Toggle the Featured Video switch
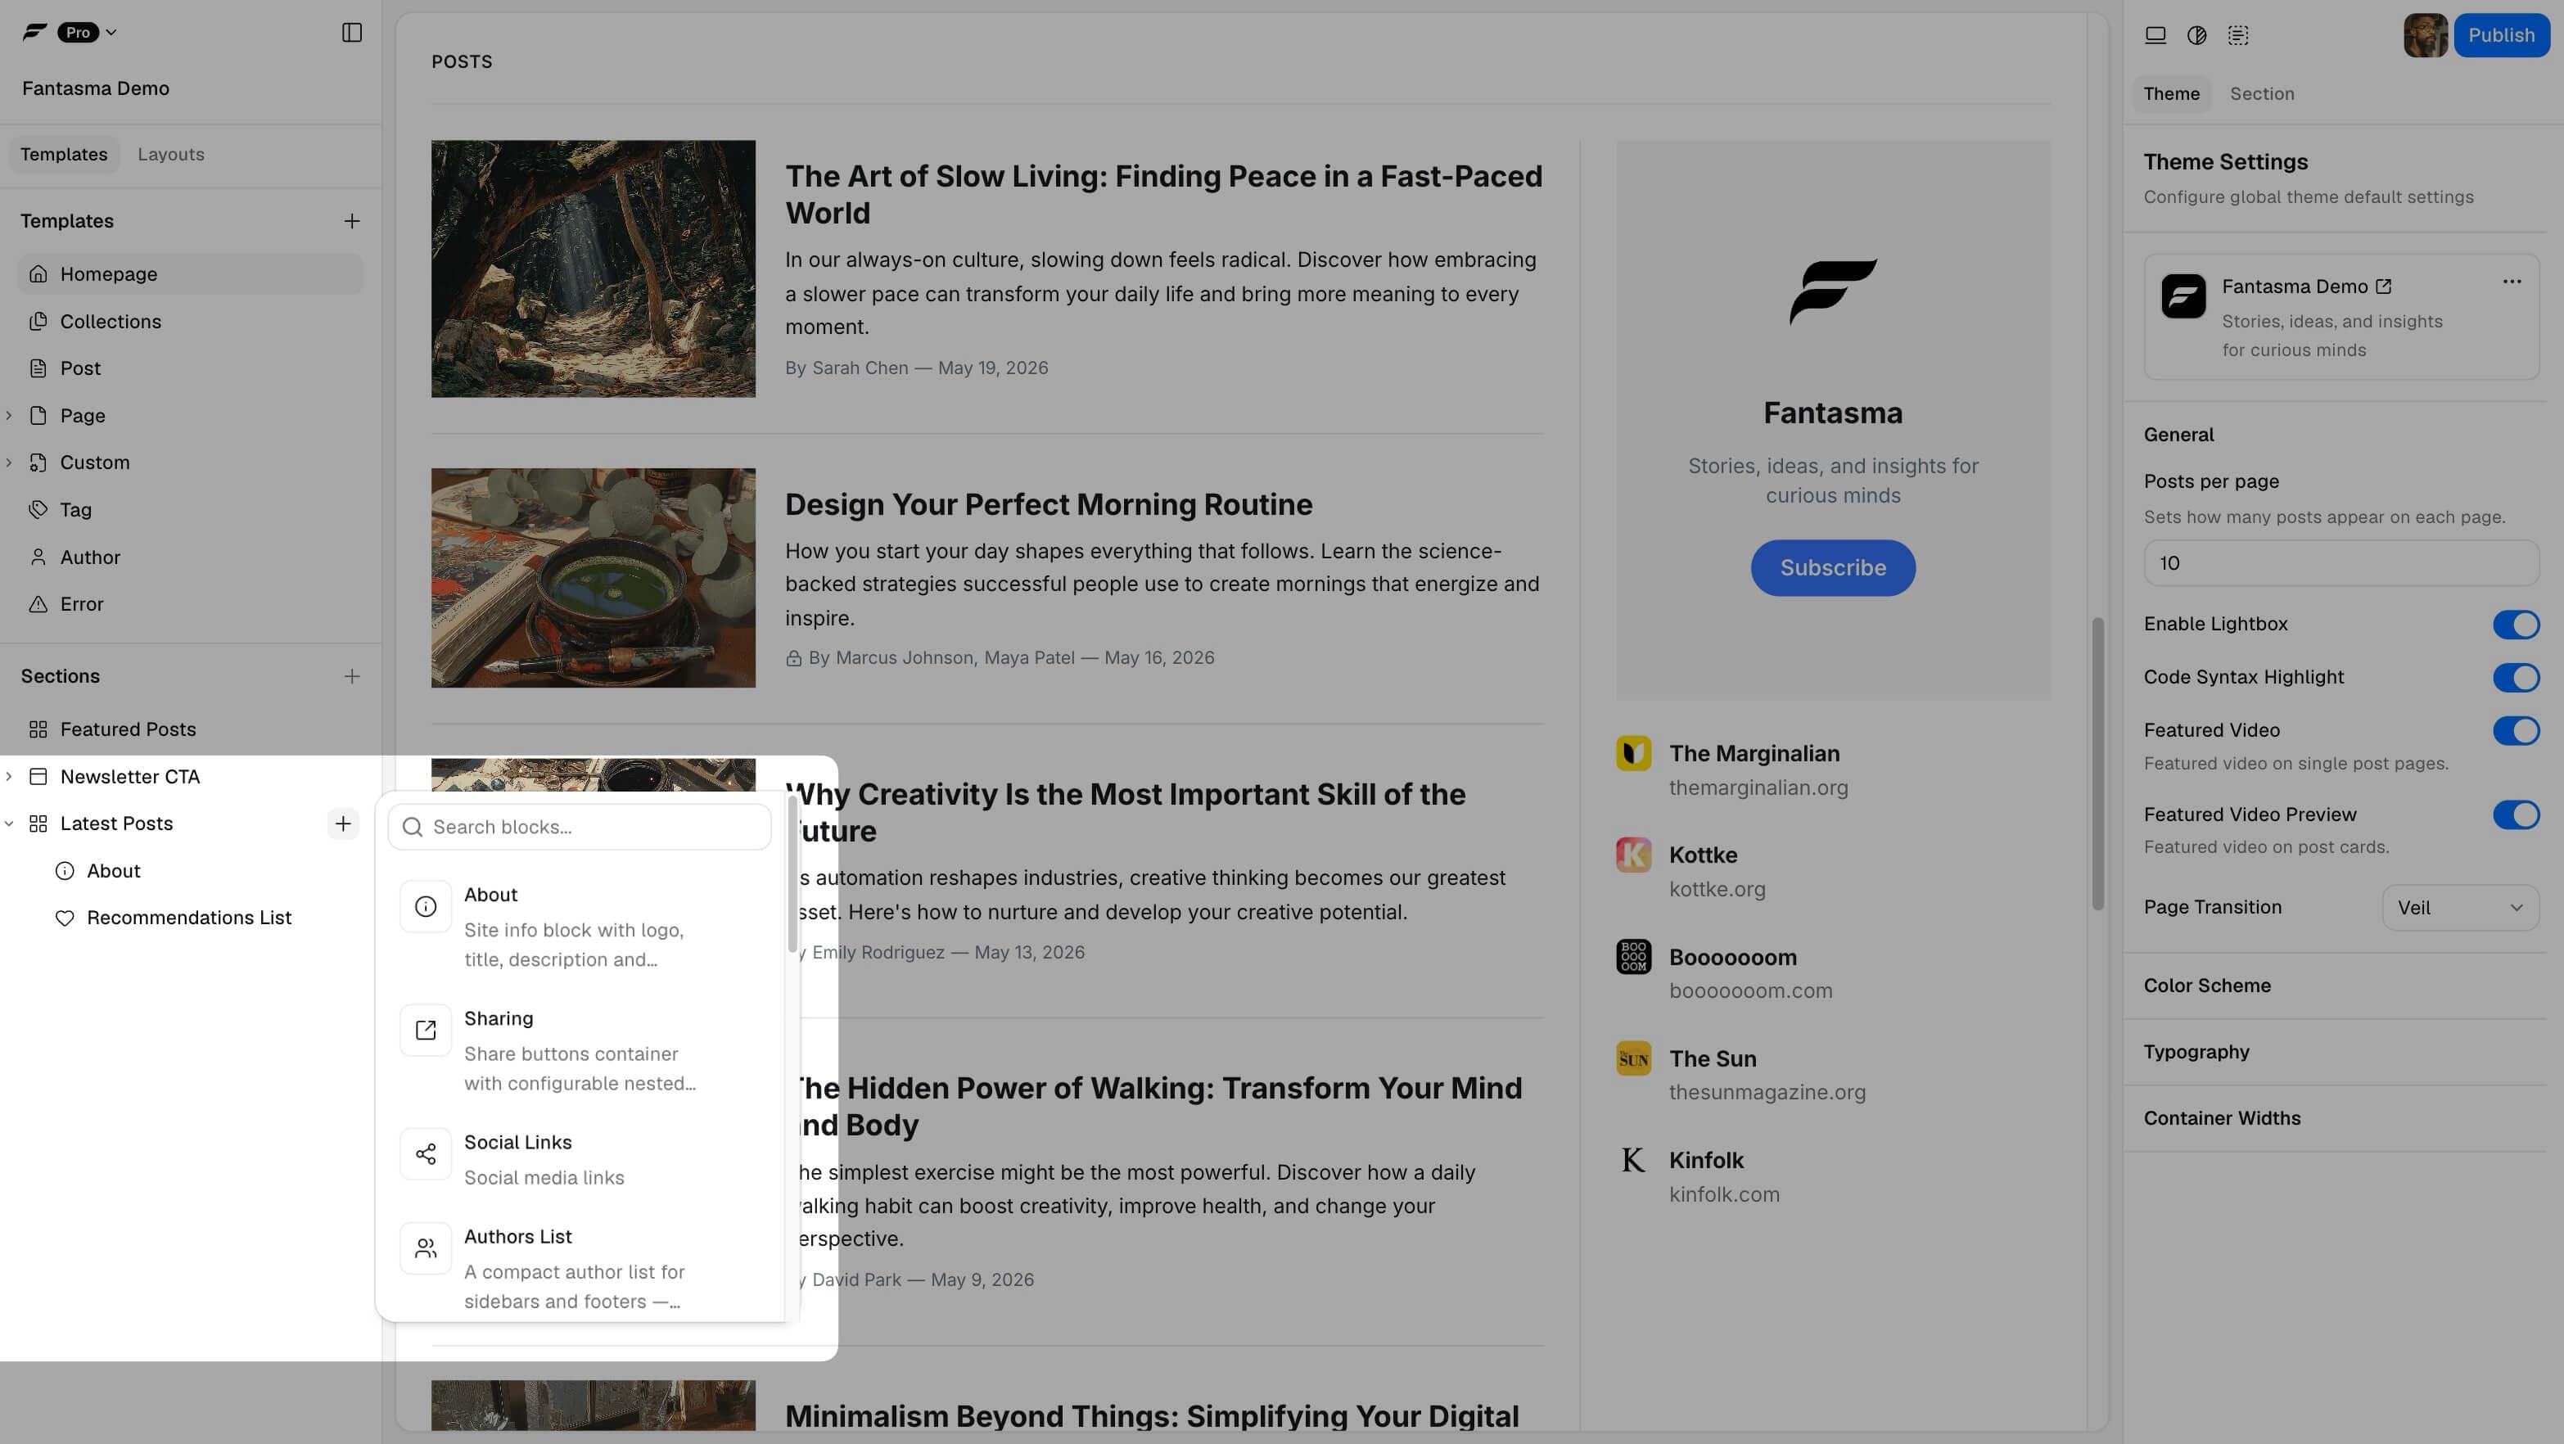 (2517, 730)
